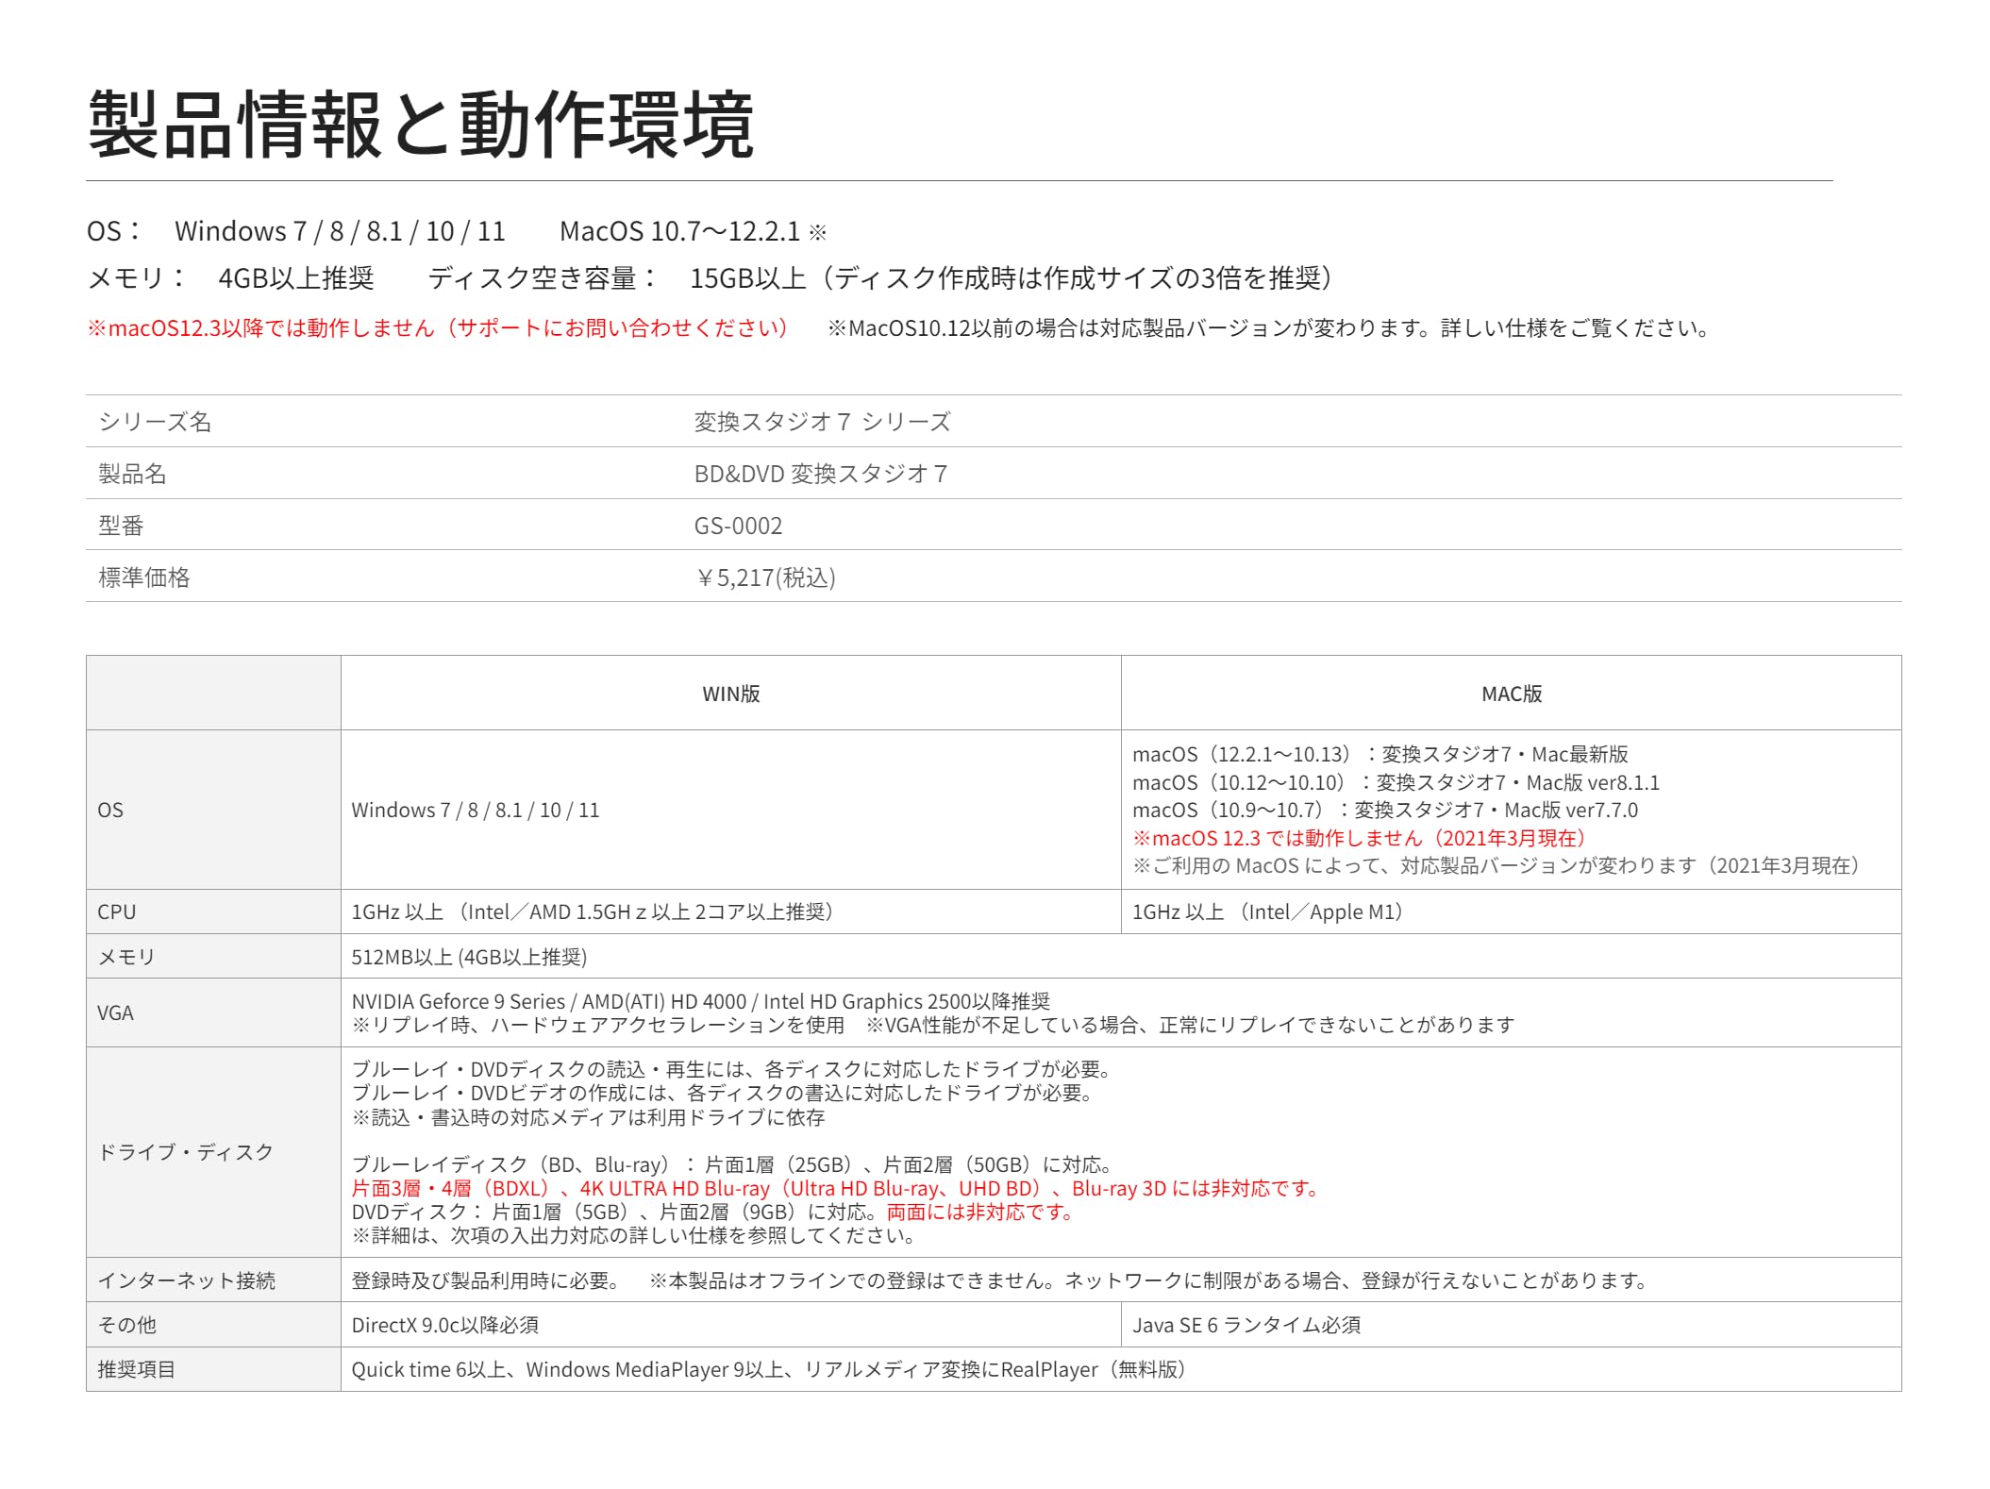Click the red macOS12.3 support warning text
The height and width of the screenshot is (1489, 1990).
(x=438, y=328)
